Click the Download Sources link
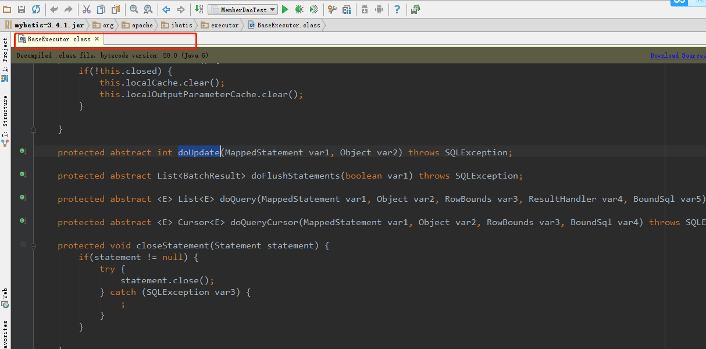The width and height of the screenshot is (706, 349). pyautogui.click(x=678, y=55)
